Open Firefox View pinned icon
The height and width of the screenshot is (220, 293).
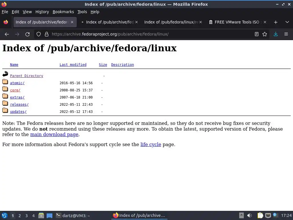coord(6,22)
